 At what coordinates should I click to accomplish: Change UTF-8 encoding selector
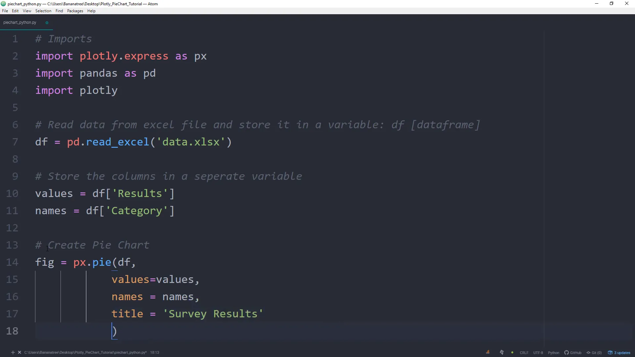(x=538, y=353)
